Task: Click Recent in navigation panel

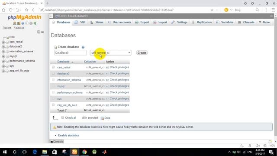Action: click(x=7, y=28)
